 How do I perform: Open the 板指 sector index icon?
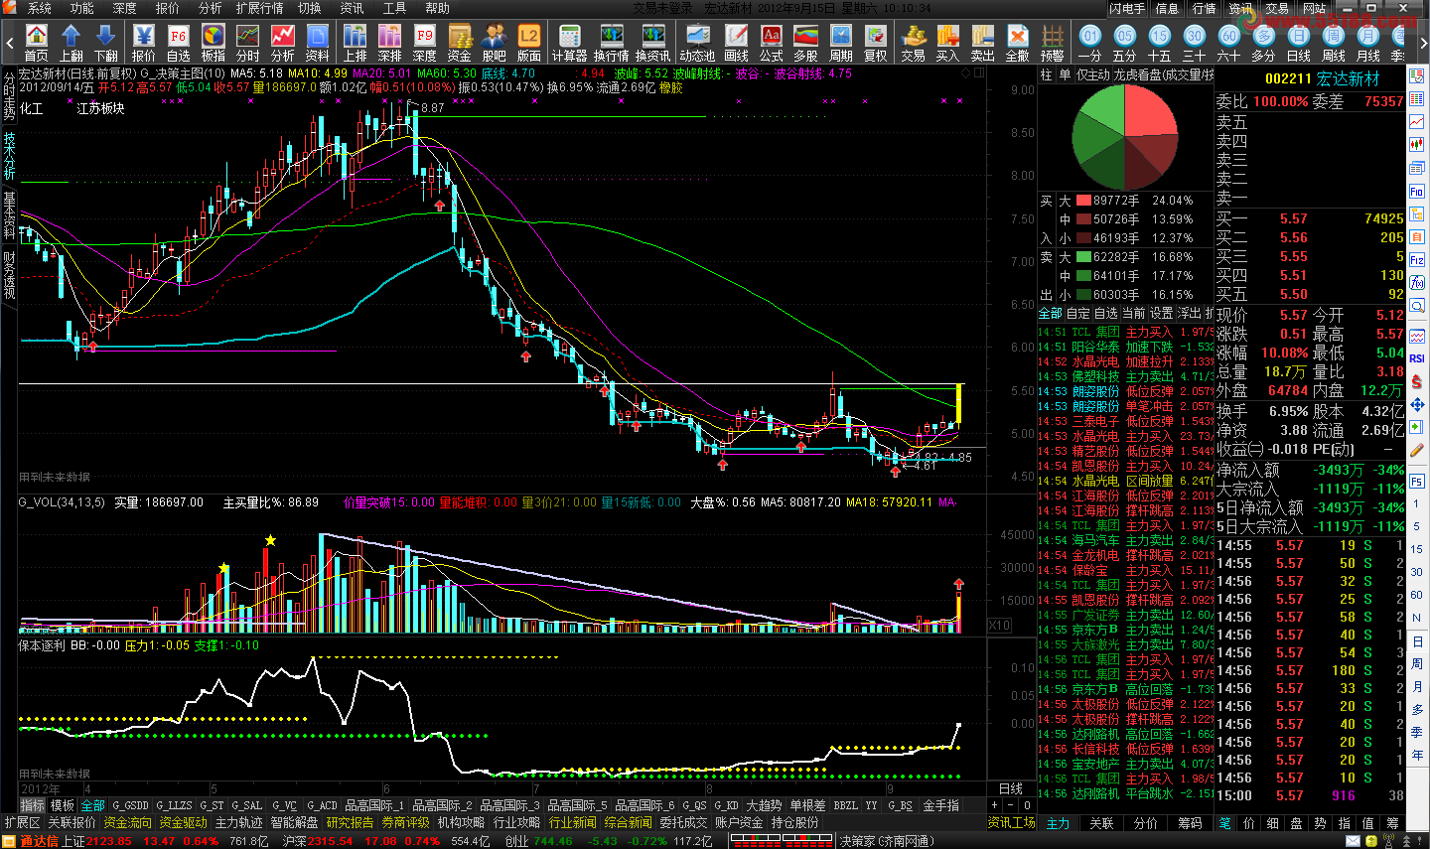coord(214,44)
